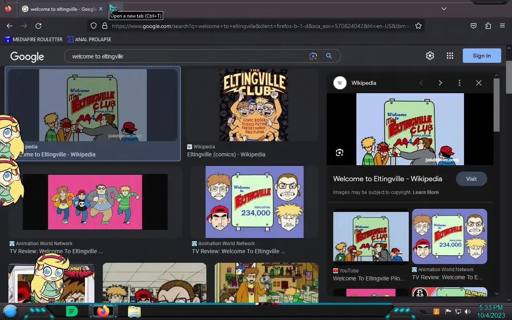Screen dimensions: 512x320
Task: Close the welcome to eltingville tab
Action: (101, 9)
